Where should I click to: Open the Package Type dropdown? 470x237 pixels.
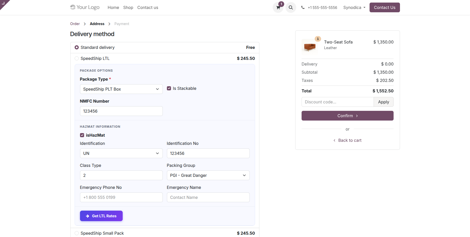121,89
